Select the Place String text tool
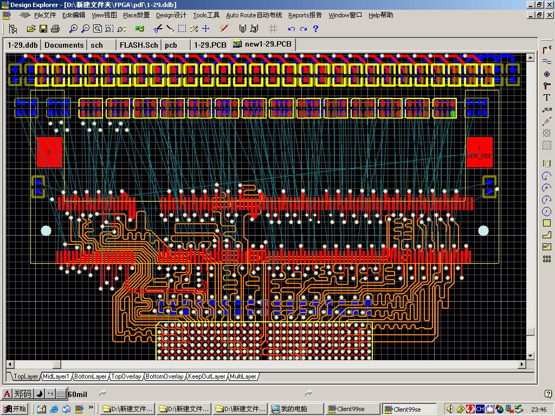This screenshot has width=555, height=416. point(547,97)
